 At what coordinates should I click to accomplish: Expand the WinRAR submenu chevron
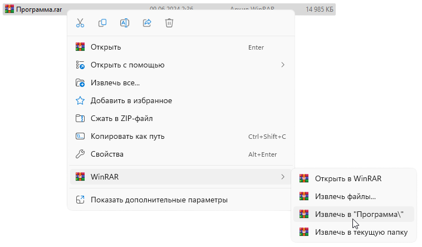click(283, 177)
